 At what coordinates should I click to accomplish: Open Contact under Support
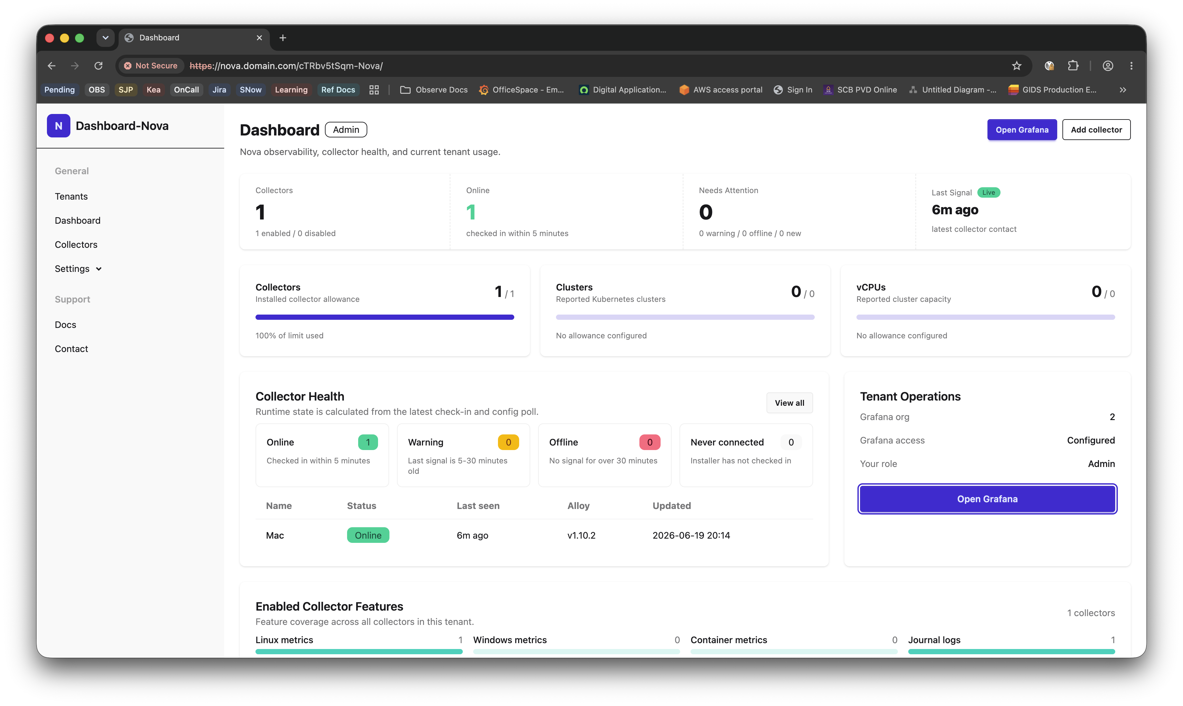coord(71,349)
